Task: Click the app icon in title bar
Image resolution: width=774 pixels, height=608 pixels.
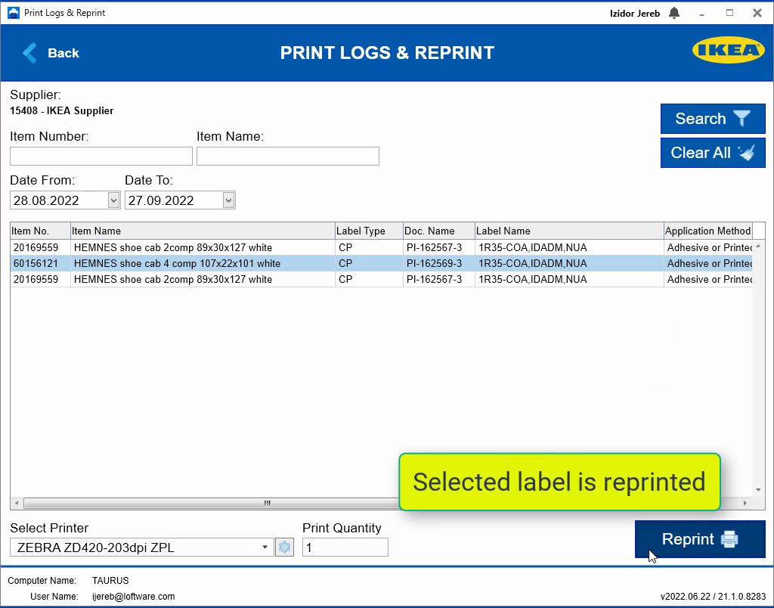Action: (x=14, y=13)
